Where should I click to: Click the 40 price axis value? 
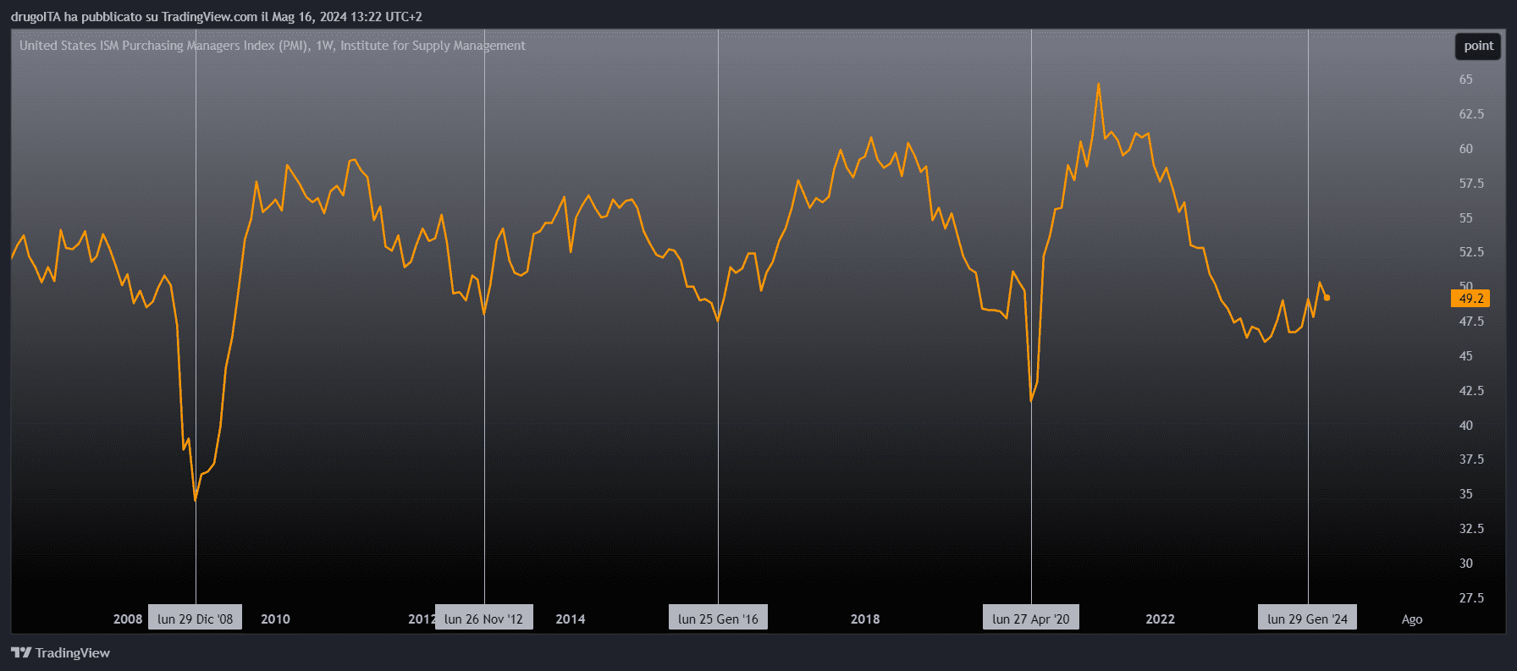point(1465,426)
